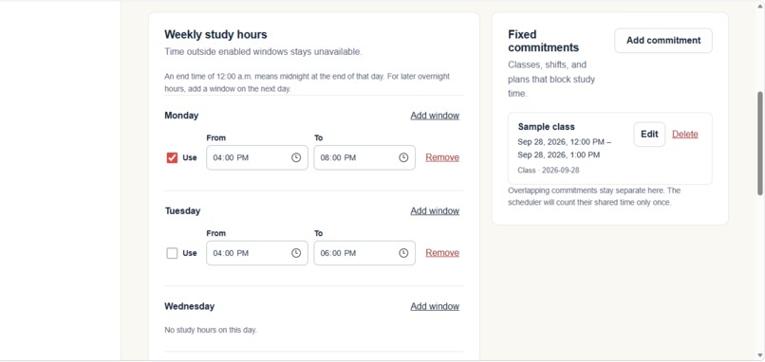This screenshot has height=362, width=765.
Task: Enable the Tuesday Use checkbox
Action: (172, 253)
